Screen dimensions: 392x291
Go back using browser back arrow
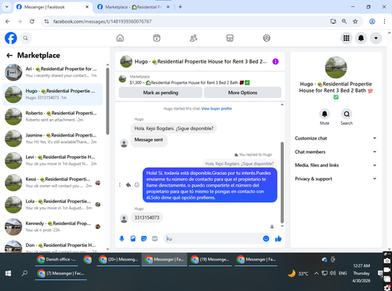coord(8,21)
